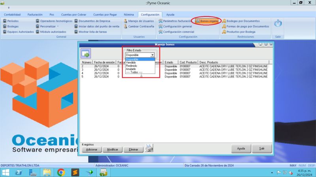The image size is (316, 177).
Task: Open Bonos regalo in the ribbon
Action: click(x=207, y=21)
